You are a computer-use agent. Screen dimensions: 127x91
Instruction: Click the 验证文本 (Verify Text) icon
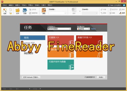(x=110, y=9)
